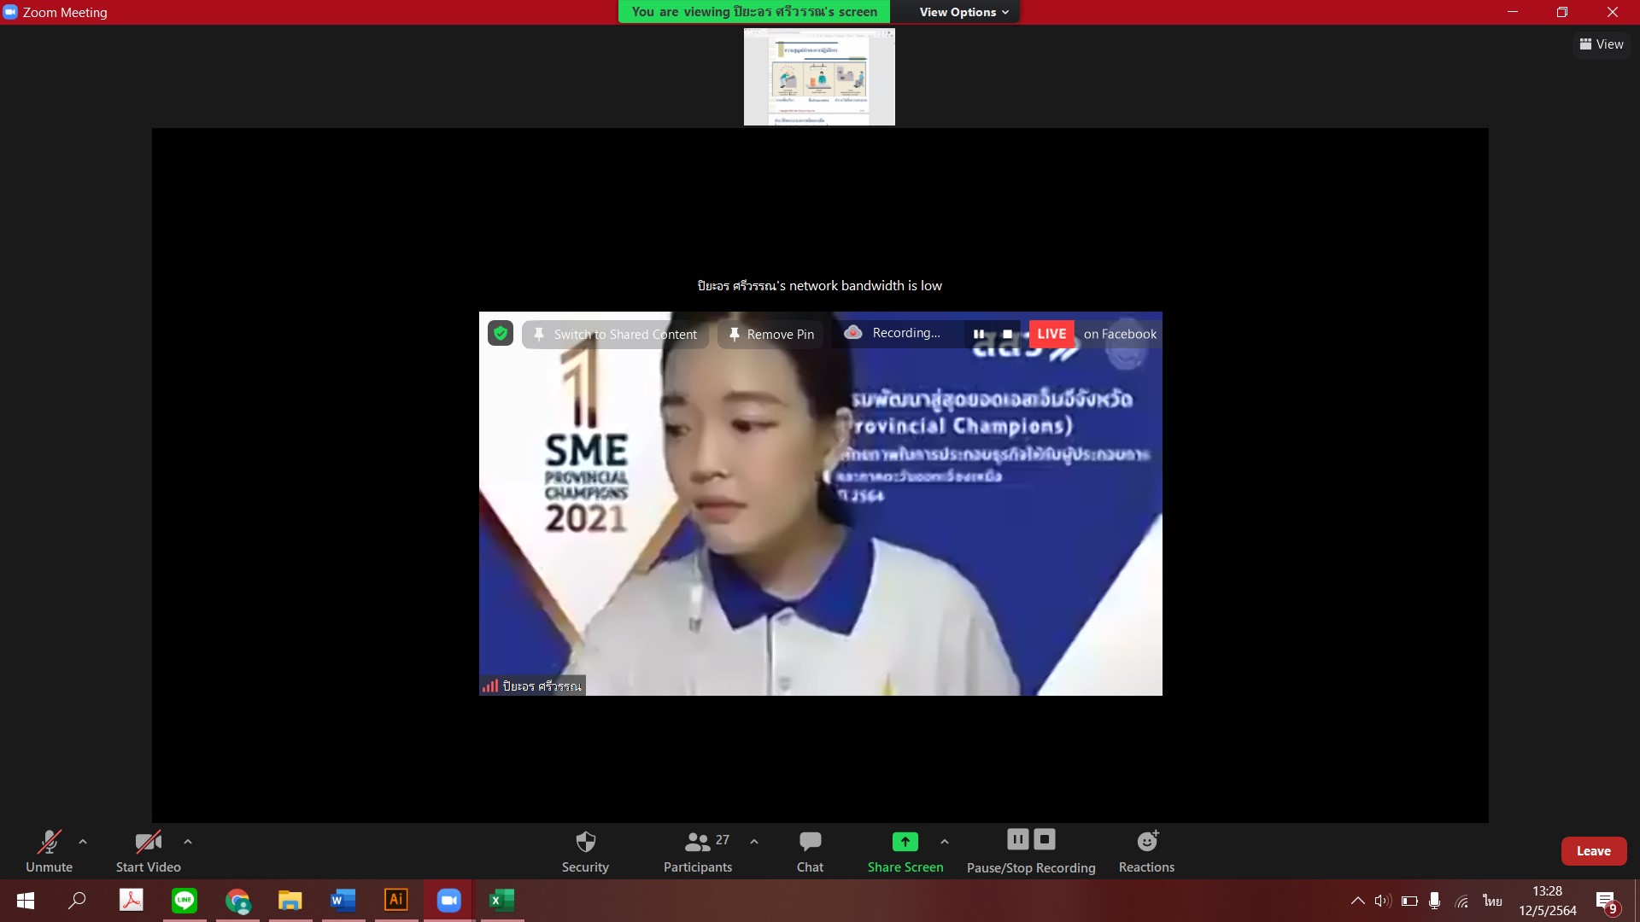Open the Chat bubble icon
1640x922 pixels.
point(810,842)
